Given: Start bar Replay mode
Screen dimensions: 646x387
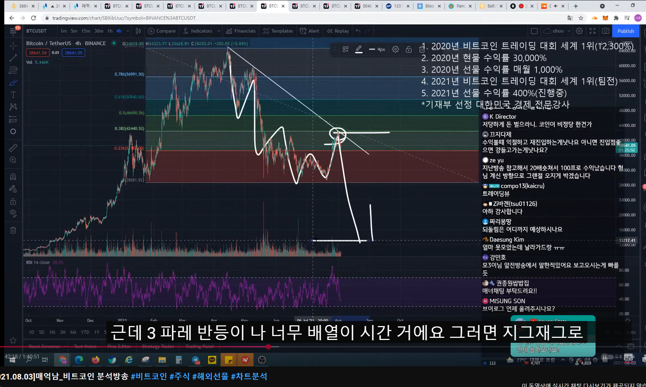Looking at the screenshot, I should pyautogui.click(x=338, y=31).
